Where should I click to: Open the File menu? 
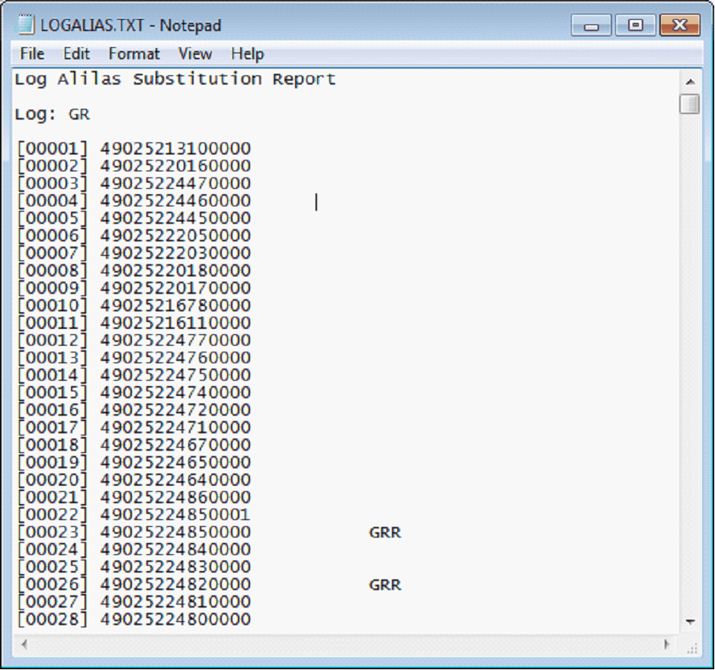click(x=32, y=54)
